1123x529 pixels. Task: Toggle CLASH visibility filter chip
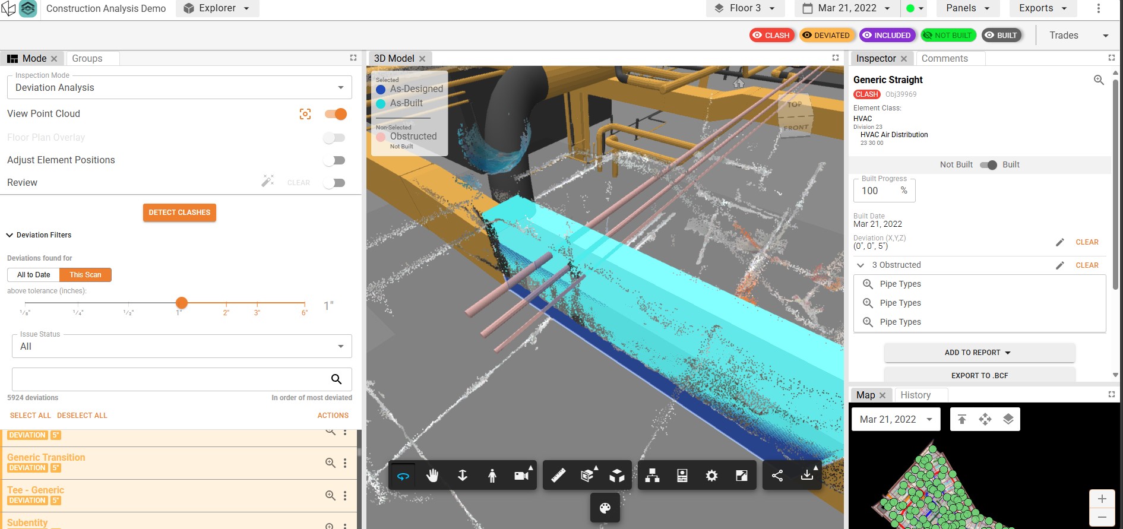pos(771,35)
